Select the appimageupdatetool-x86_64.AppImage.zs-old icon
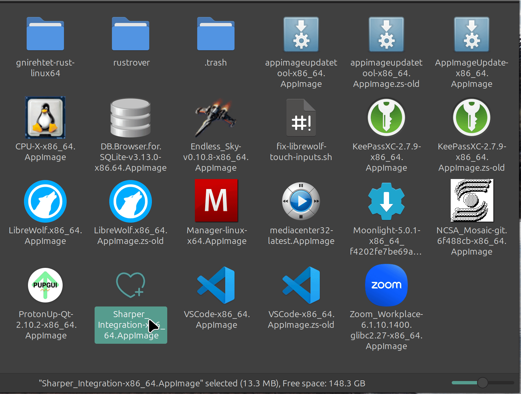 (386, 35)
